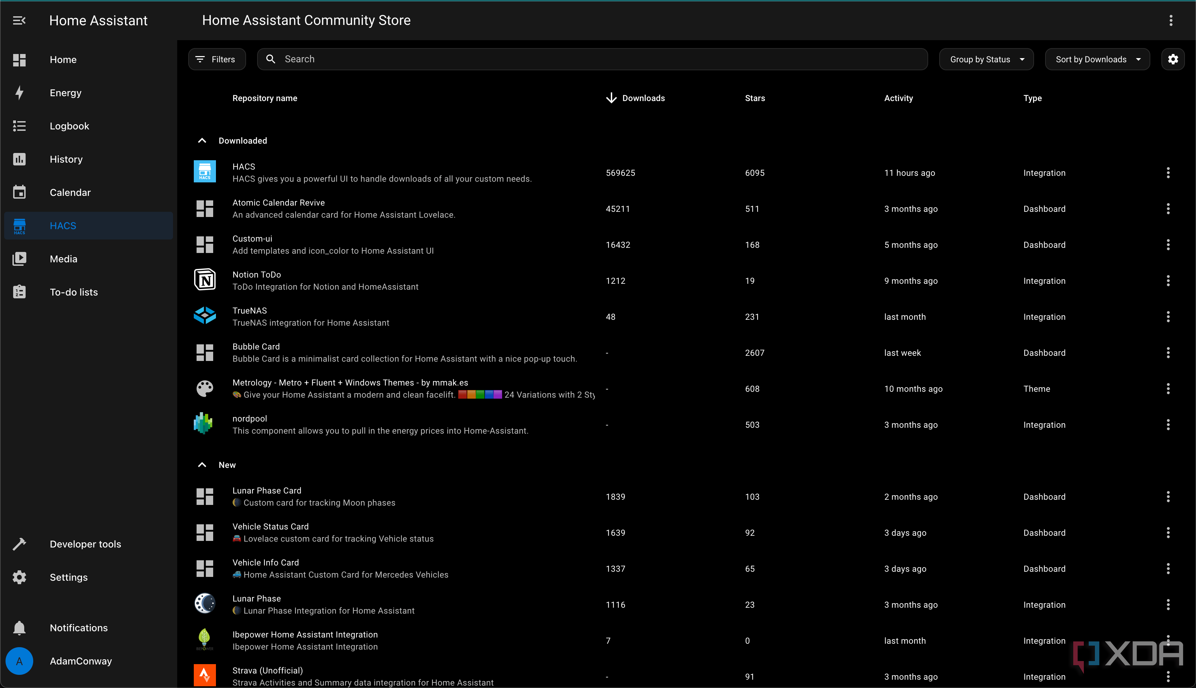The width and height of the screenshot is (1196, 688).
Task: Collapse the Downloaded group
Action: [x=202, y=141]
